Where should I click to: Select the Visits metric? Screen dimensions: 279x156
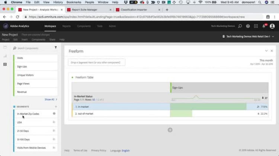(36, 58)
